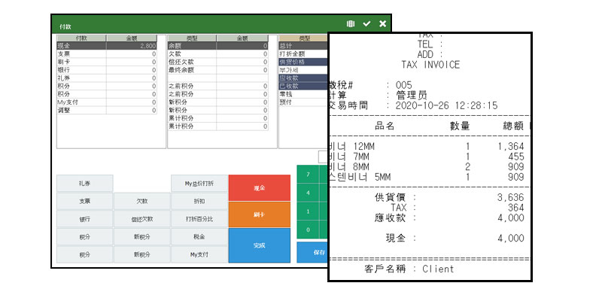
Task: Click the 5MM item line on receipt
Action: pos(427,177)
